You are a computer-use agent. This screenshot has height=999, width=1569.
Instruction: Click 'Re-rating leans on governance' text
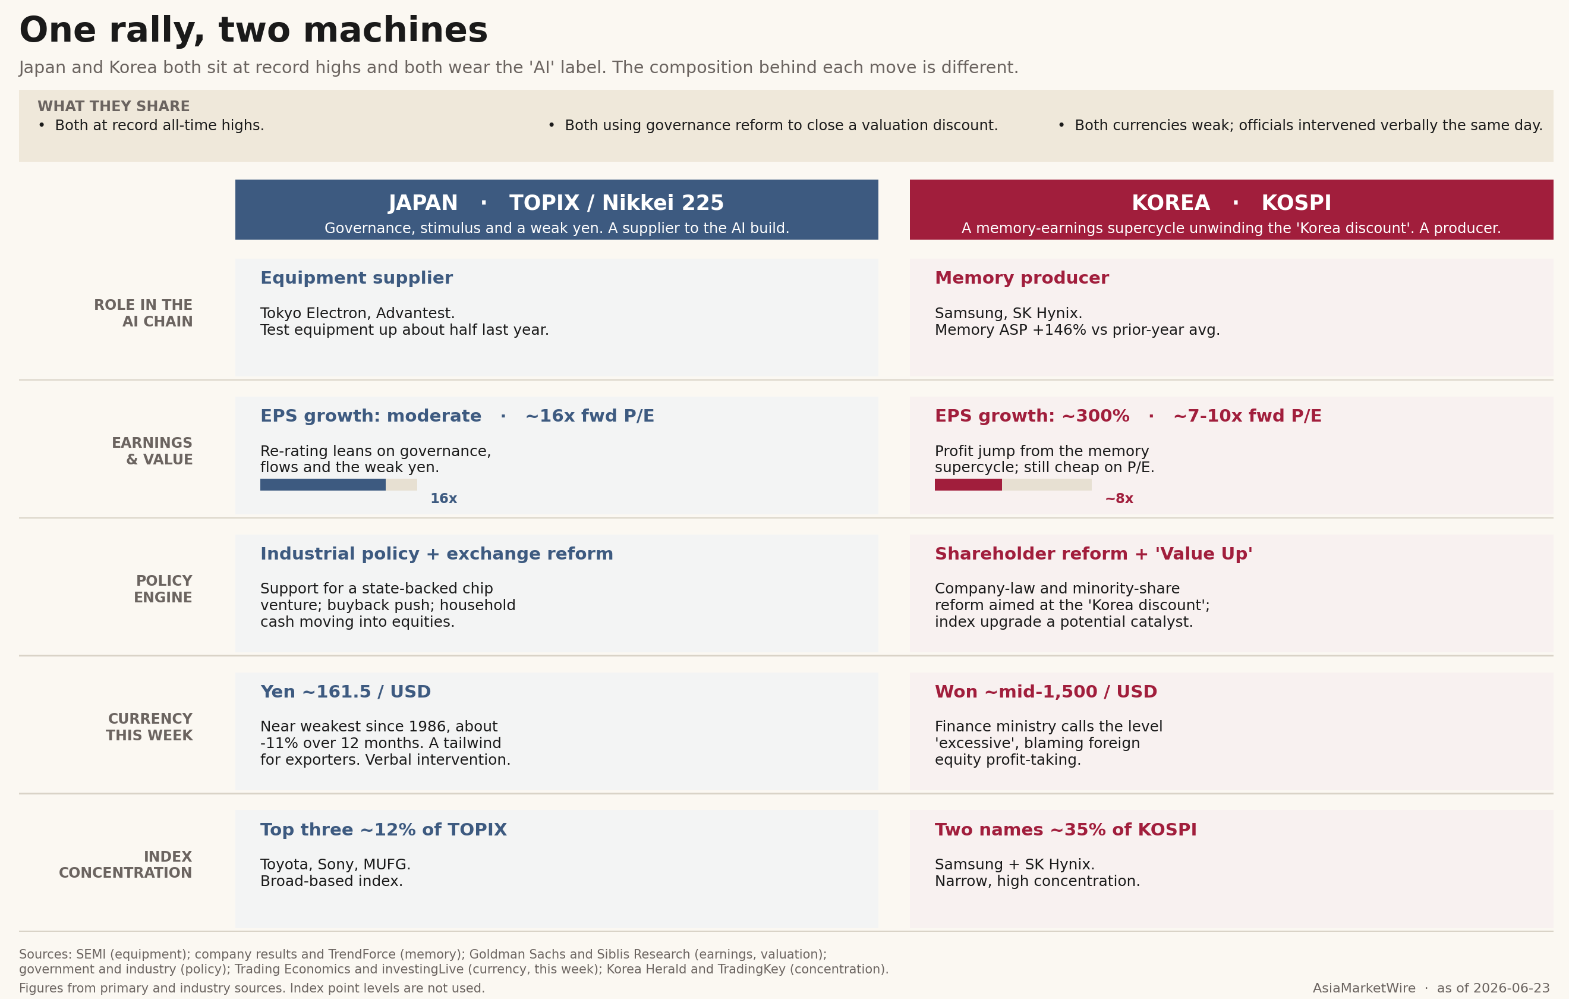375,459
